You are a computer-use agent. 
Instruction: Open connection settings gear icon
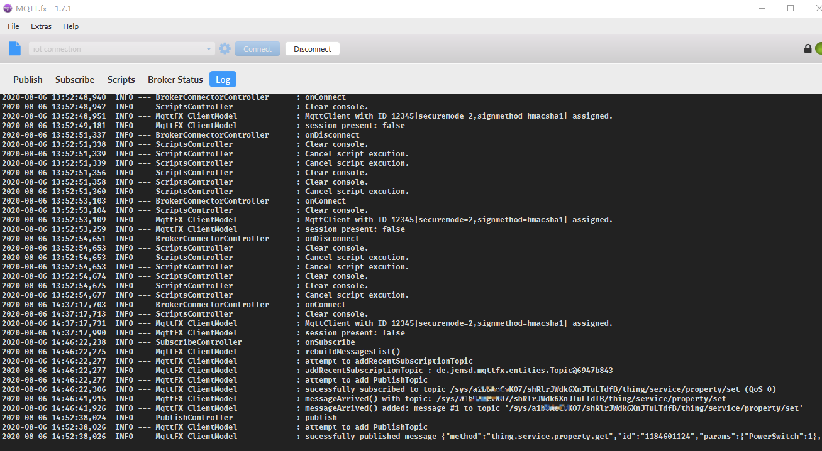tap(225, 48)
